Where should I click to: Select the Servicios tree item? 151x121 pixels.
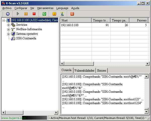22,25
